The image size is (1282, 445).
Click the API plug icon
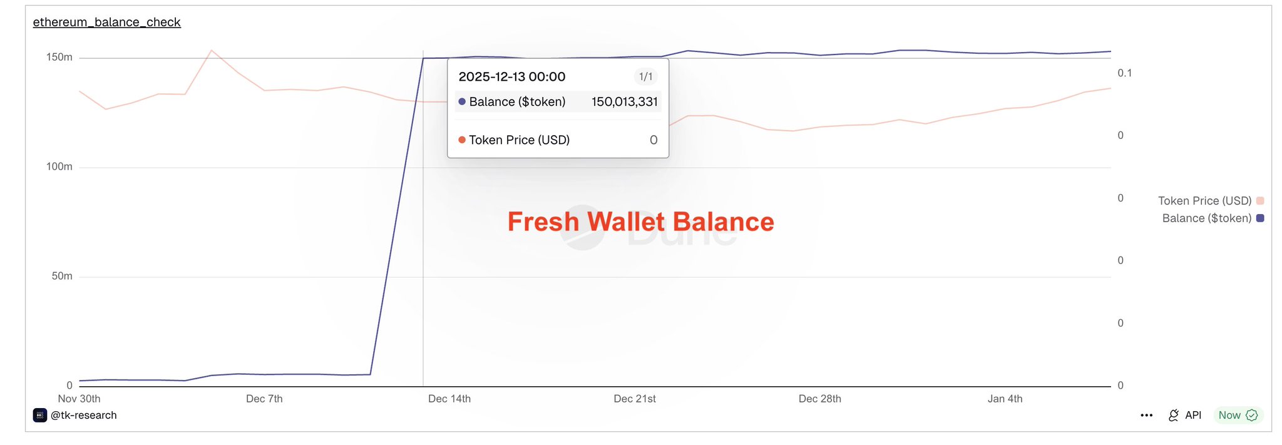(1174, 415)
